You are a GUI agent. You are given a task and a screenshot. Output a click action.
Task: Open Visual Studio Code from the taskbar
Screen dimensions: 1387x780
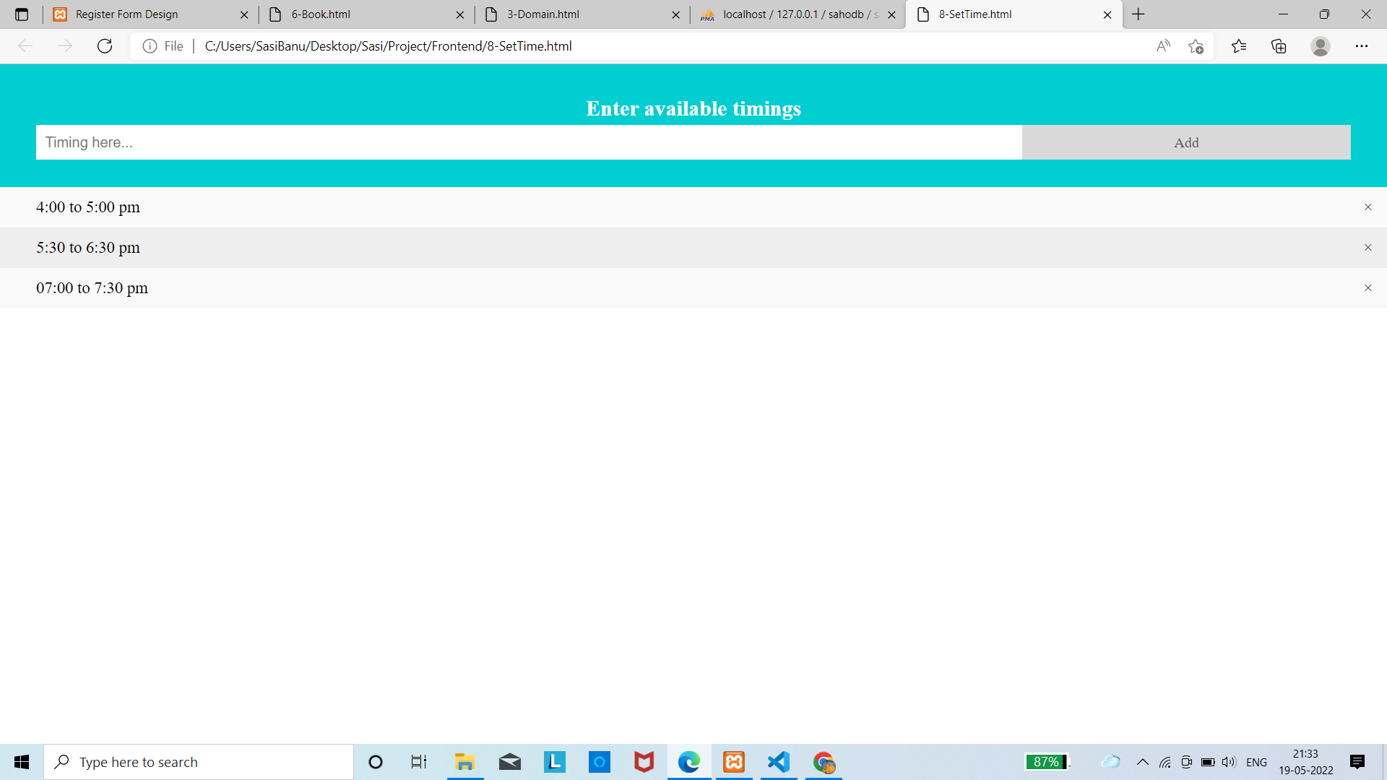pos(778,762)
